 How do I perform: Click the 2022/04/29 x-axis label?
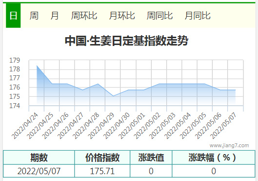click(101, 126)
